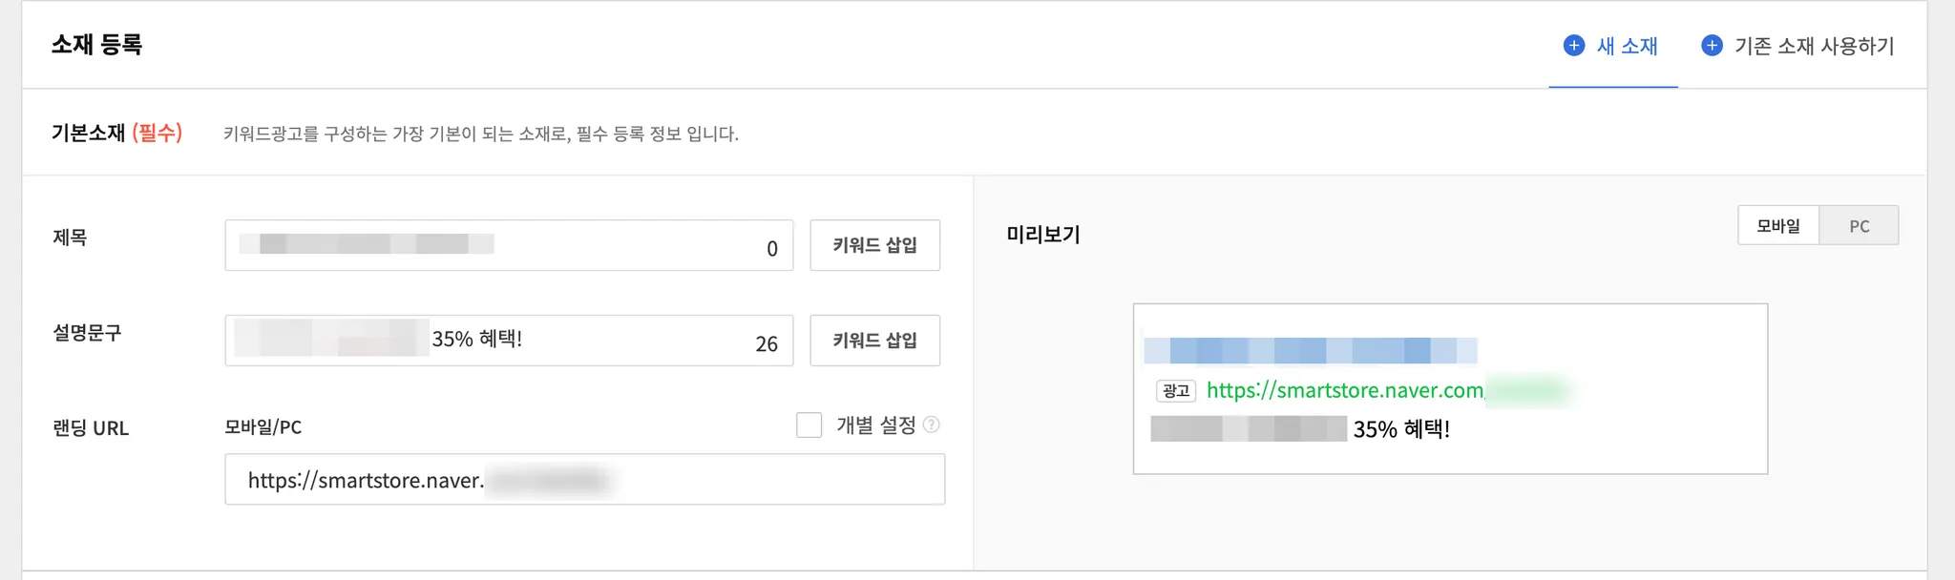Image resolution: width=1955 pixels, height=580 pixels.
Task: Switch to the 새 소재 tab
Action: pyautogui.click(x=1627, y=46)
